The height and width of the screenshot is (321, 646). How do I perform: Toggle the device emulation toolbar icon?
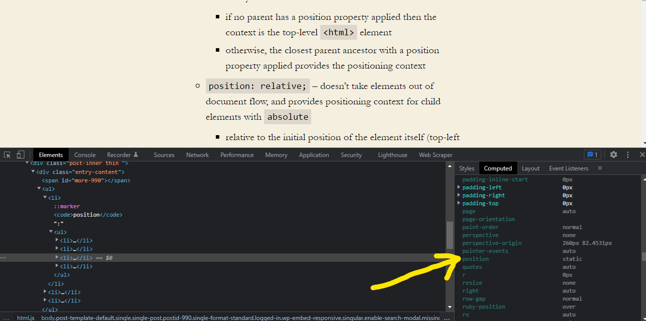tap(20, 154)
